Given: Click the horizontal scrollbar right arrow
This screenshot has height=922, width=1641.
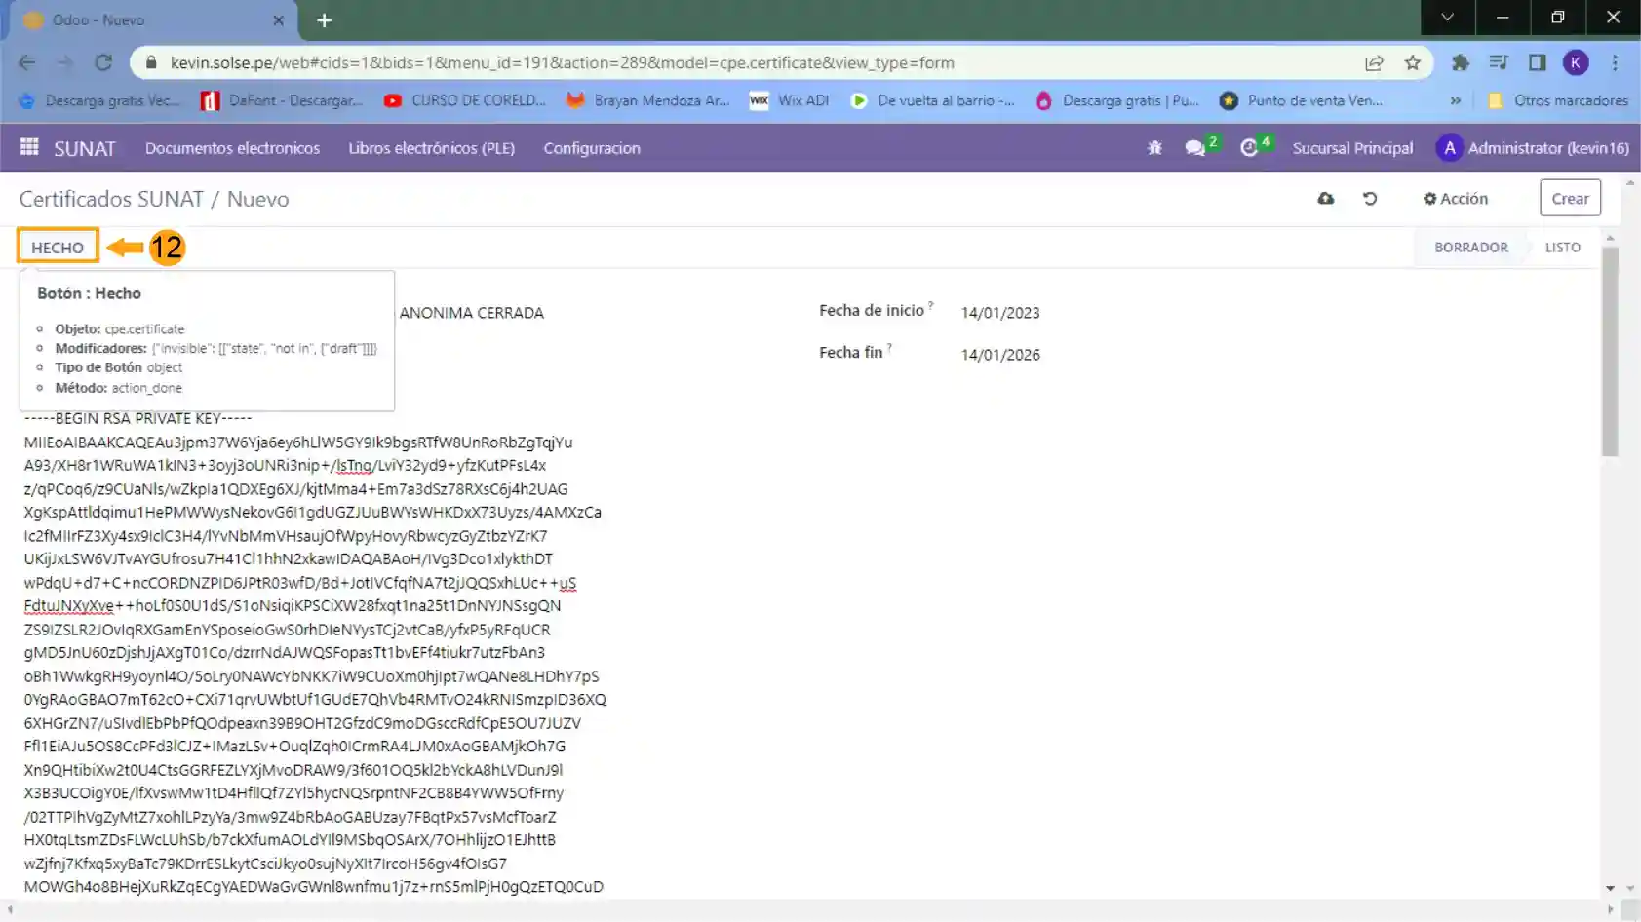Looking at the screenshot, I should (x=1610, y=909).
